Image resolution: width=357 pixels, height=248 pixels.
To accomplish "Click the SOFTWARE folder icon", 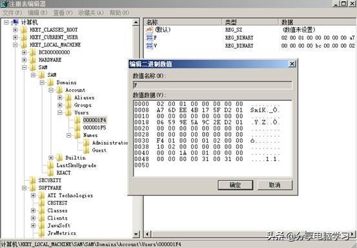I will [x=33, y=188].
